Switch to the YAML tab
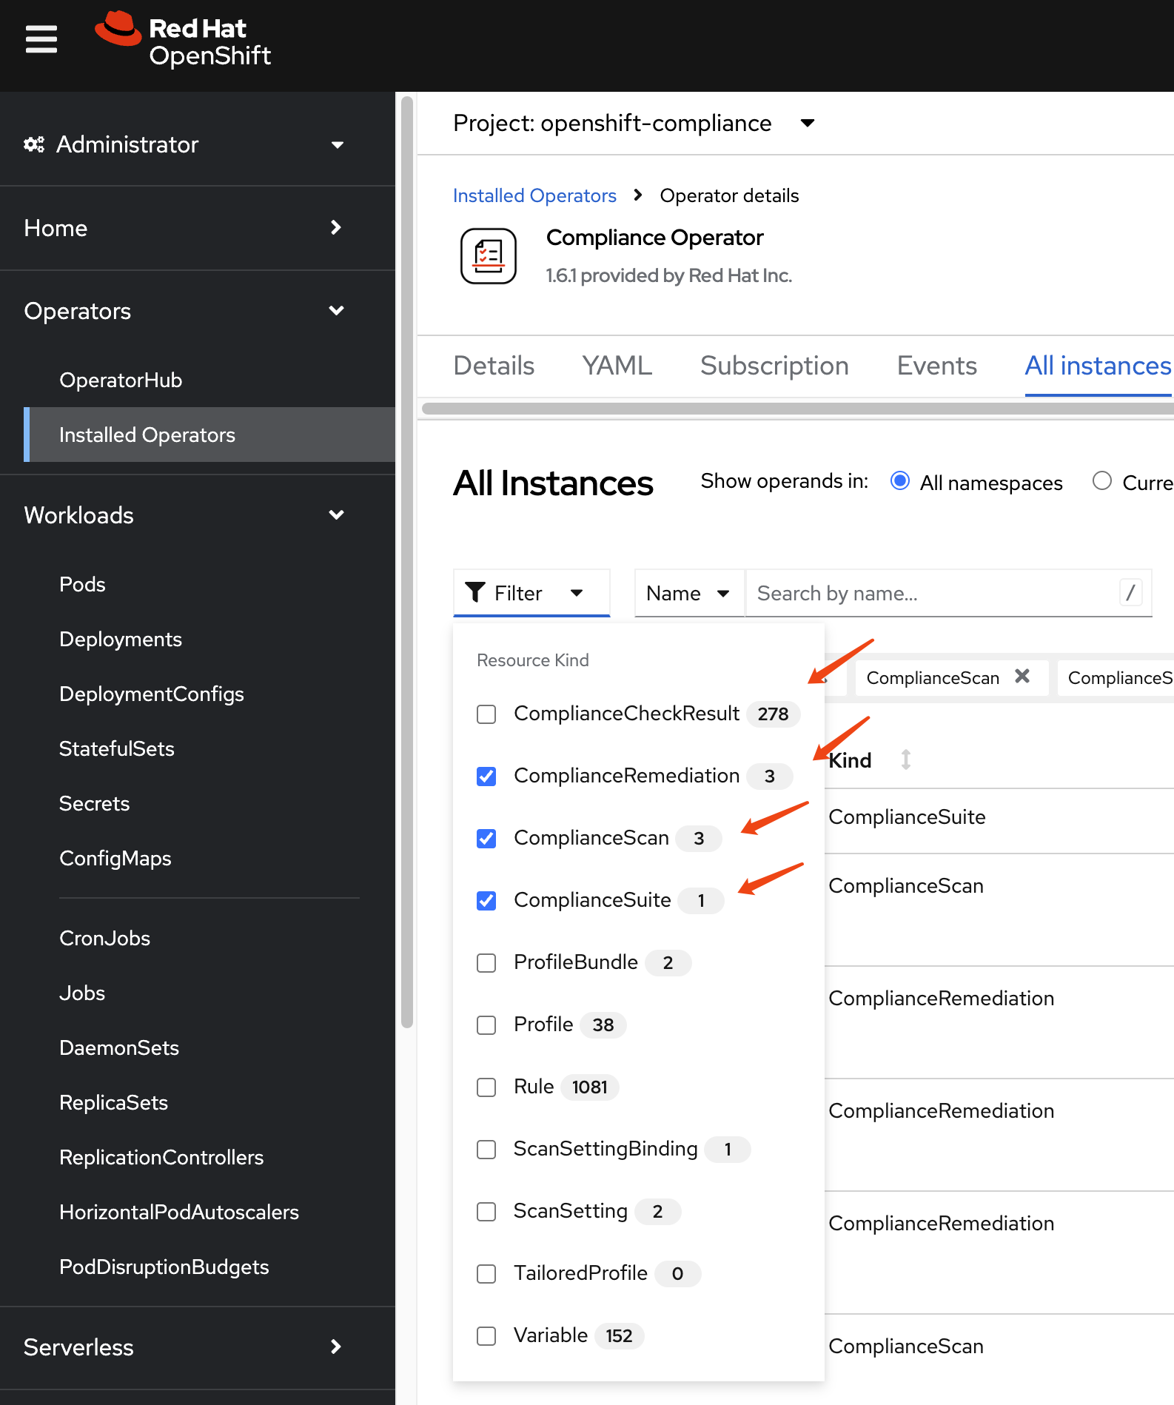The height and width of the screenshot is (1405, 1174). click(617, 366)
